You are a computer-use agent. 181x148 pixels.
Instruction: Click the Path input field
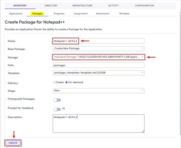(x=98, y=65)
